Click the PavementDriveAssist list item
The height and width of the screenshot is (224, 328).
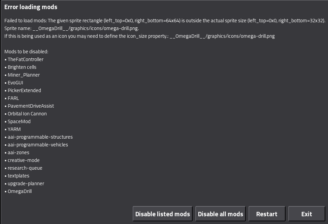coord(31,106)
